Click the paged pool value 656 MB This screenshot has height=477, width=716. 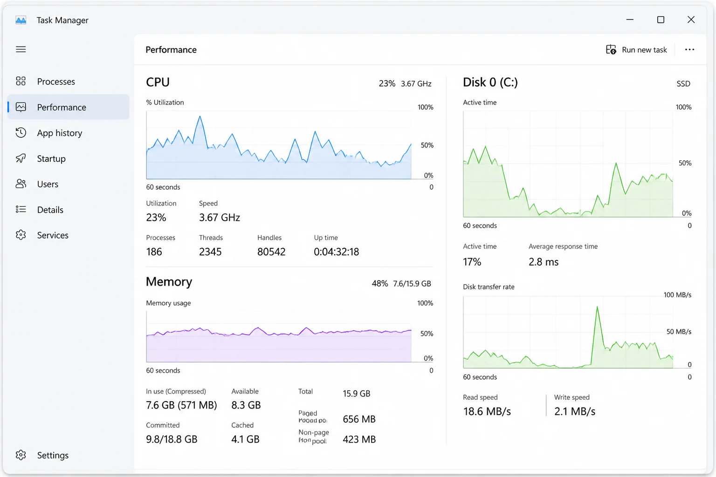pos(359,419)
